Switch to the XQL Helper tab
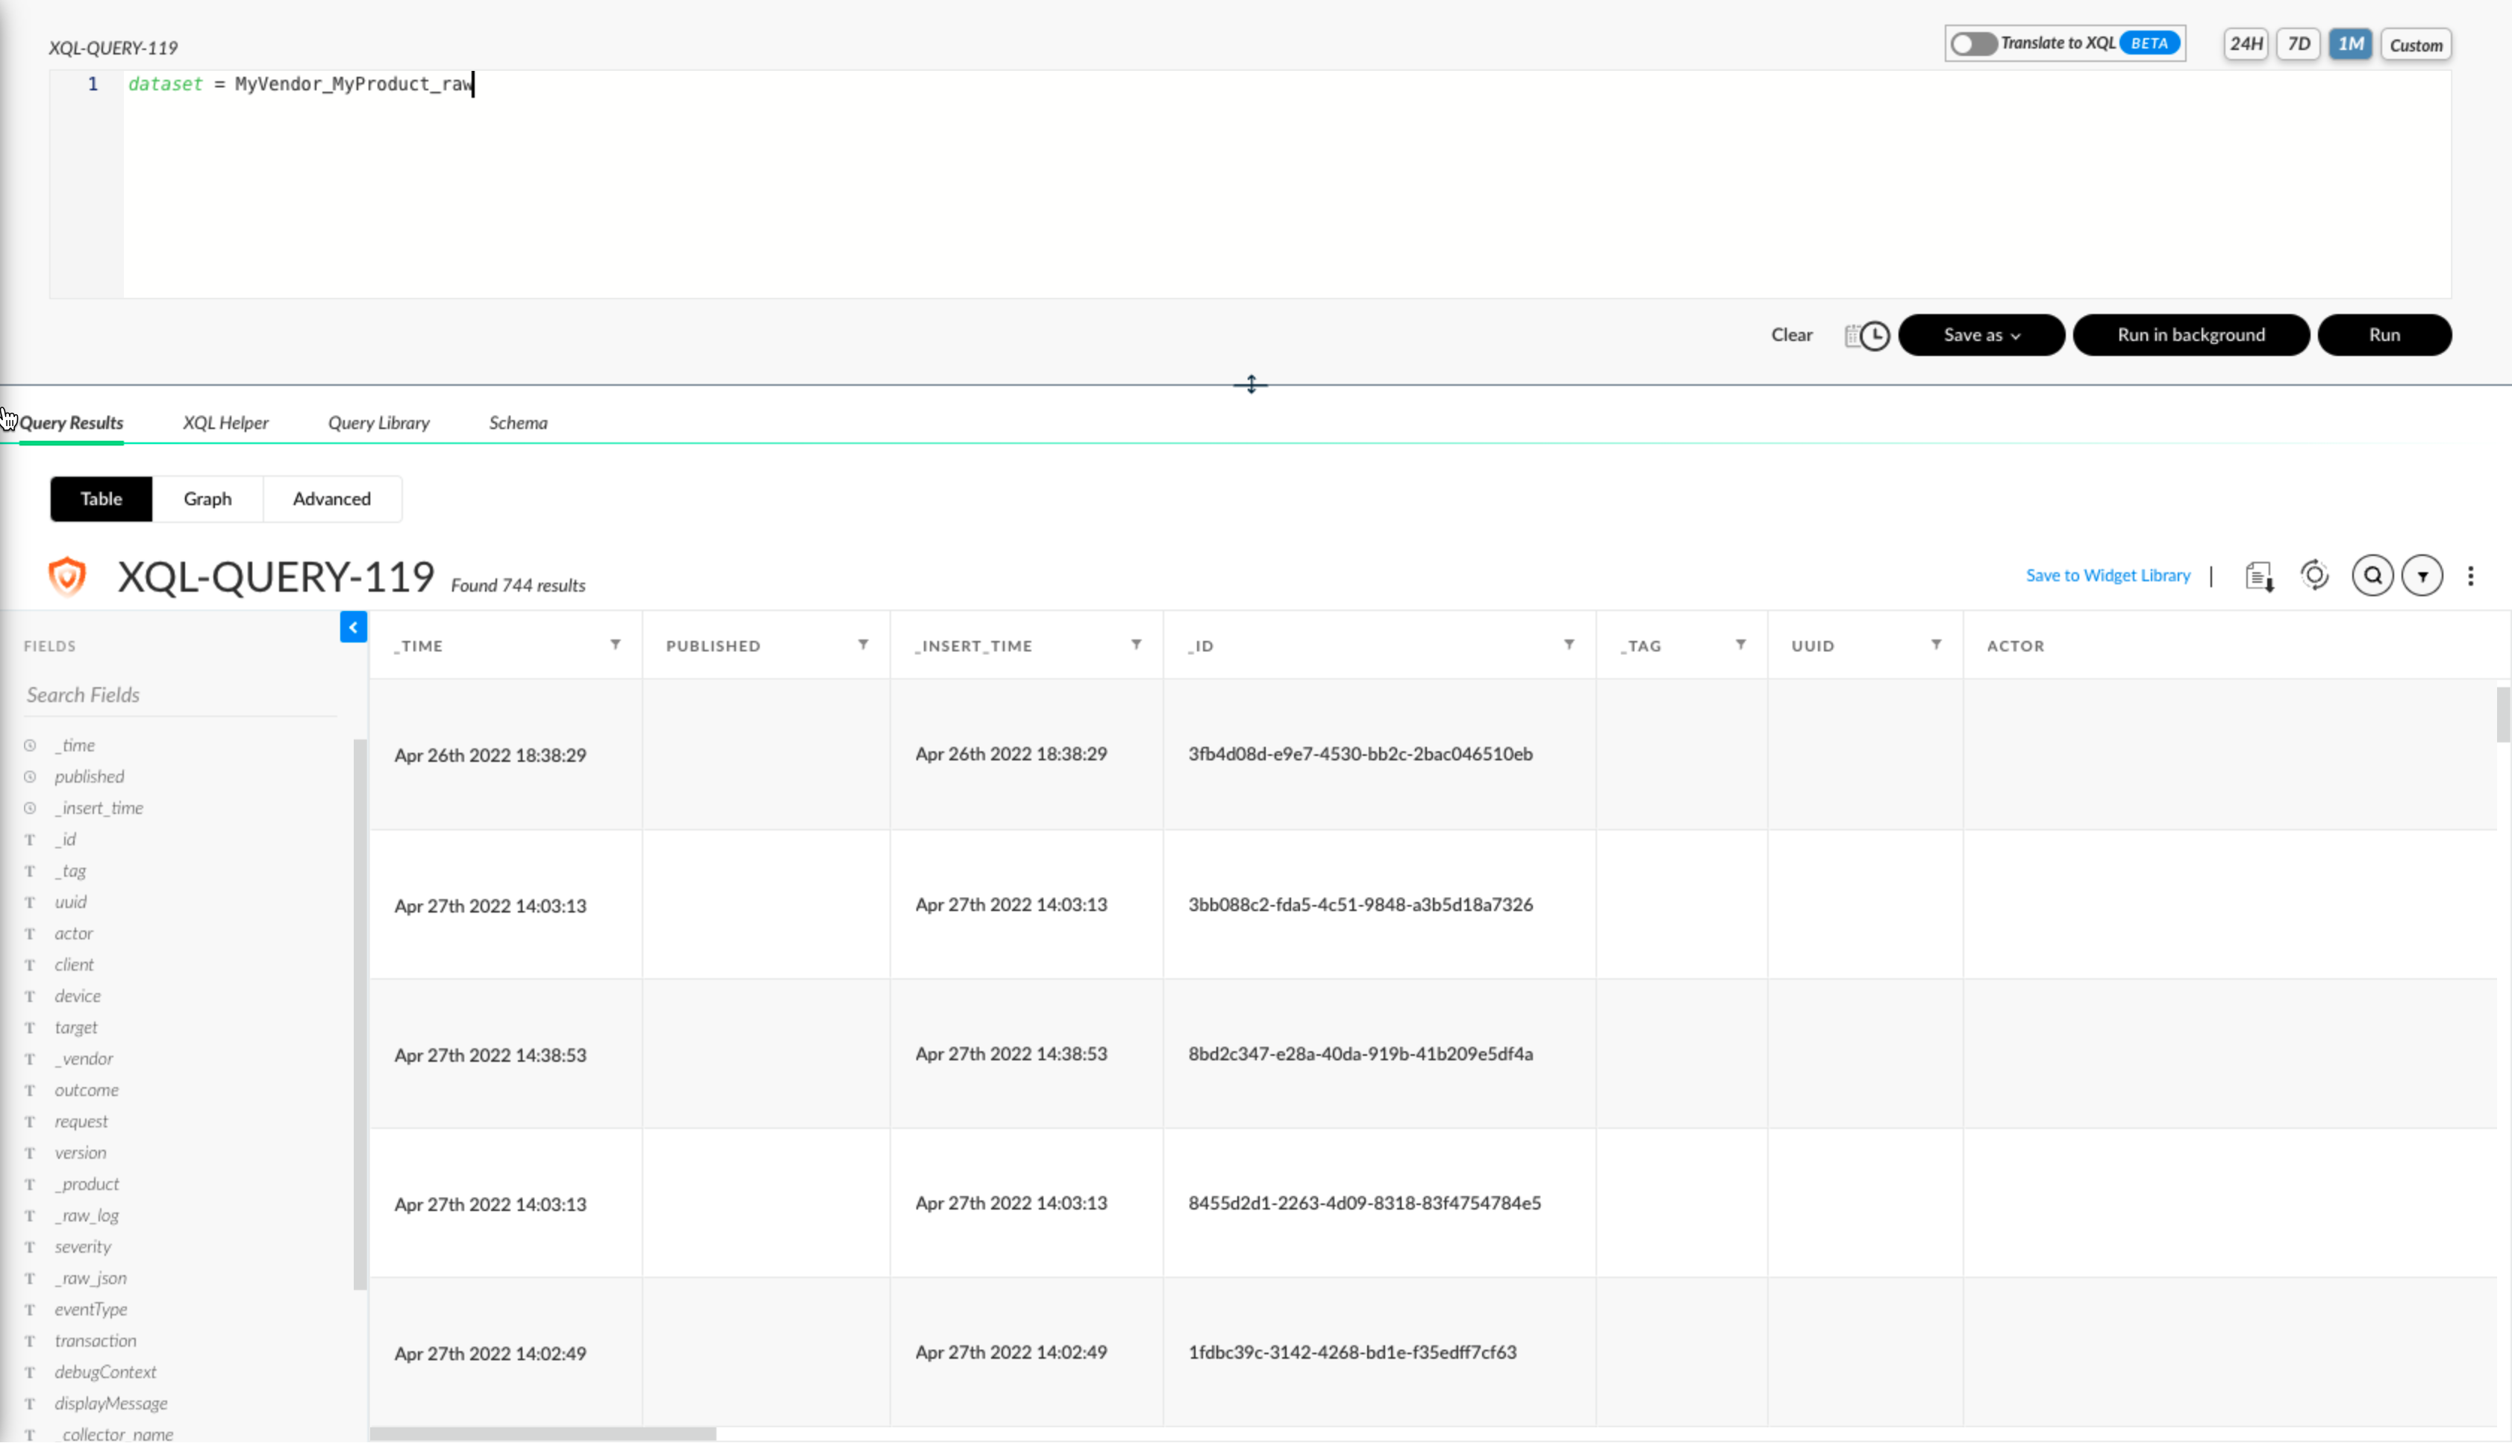Screen dimensions: 2512x1446 225,422
